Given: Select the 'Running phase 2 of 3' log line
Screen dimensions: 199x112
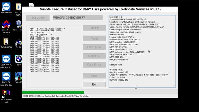Looking at the screenshot, I should [119, 80].
